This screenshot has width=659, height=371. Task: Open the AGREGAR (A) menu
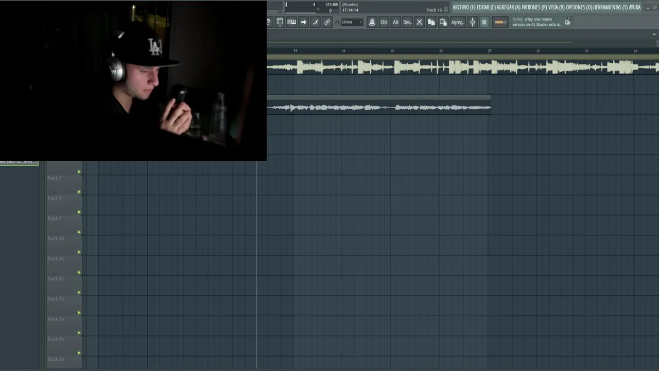coord(509,7)
